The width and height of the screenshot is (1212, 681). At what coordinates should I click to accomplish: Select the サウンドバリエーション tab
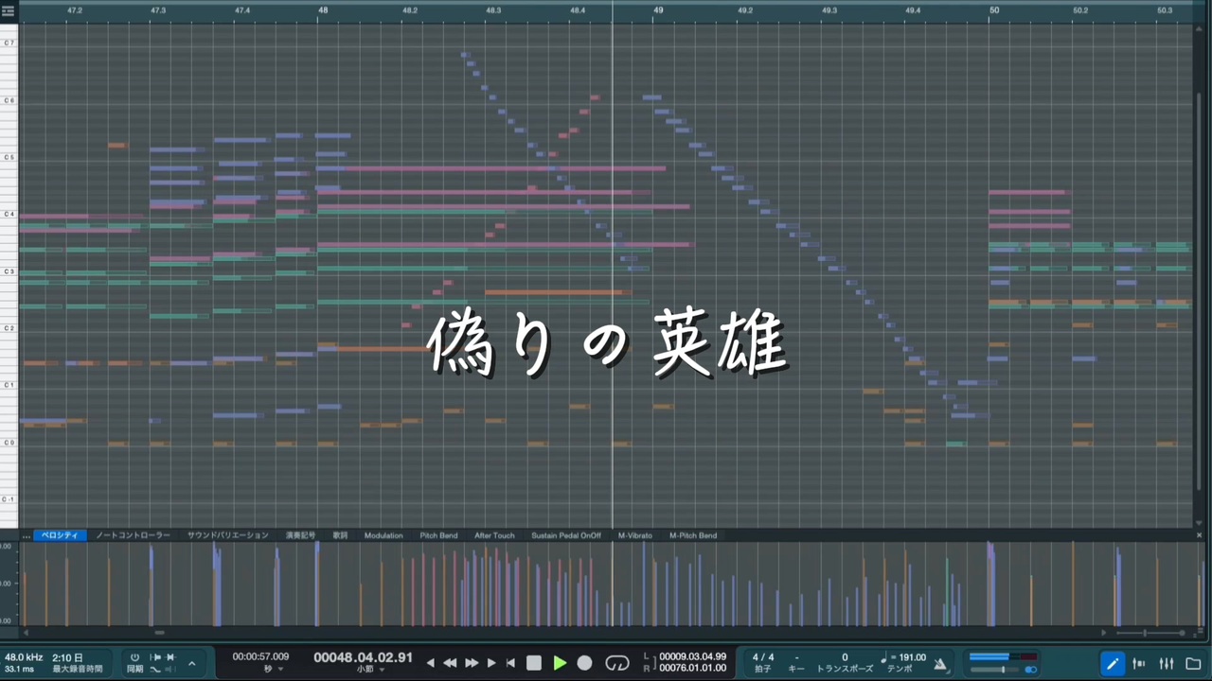click(x=227, y=535)
